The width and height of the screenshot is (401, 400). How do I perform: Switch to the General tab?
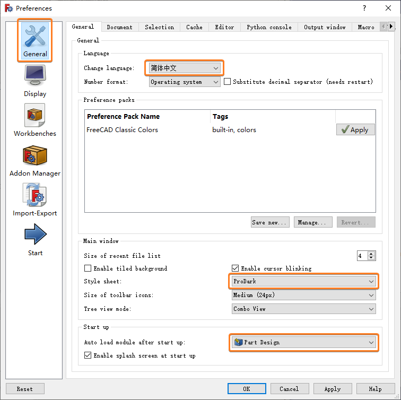pos(83,27)
